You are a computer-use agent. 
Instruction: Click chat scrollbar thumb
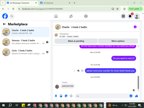(138, 83)
